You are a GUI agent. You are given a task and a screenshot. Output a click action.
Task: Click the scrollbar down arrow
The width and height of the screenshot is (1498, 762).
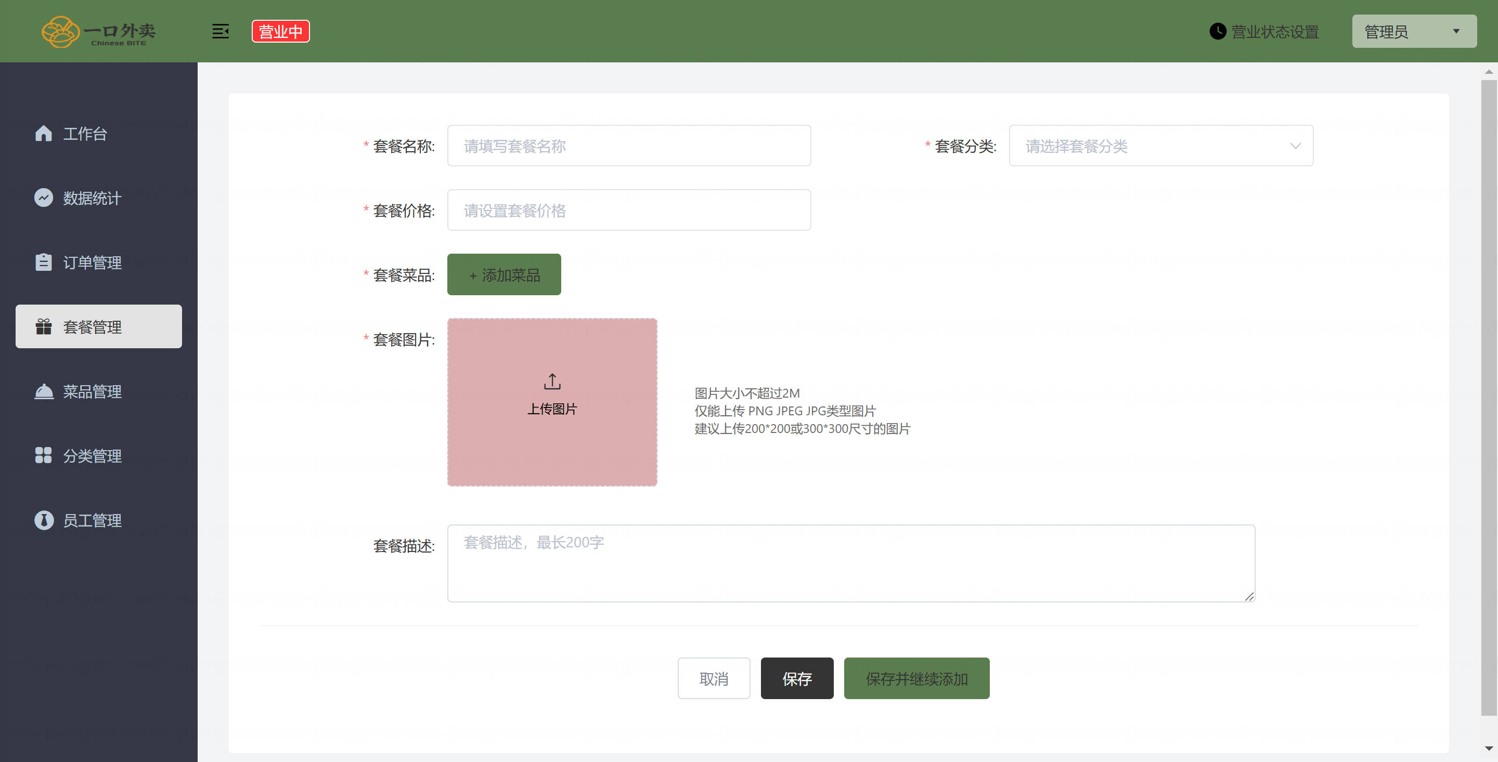pos(1489,748)
